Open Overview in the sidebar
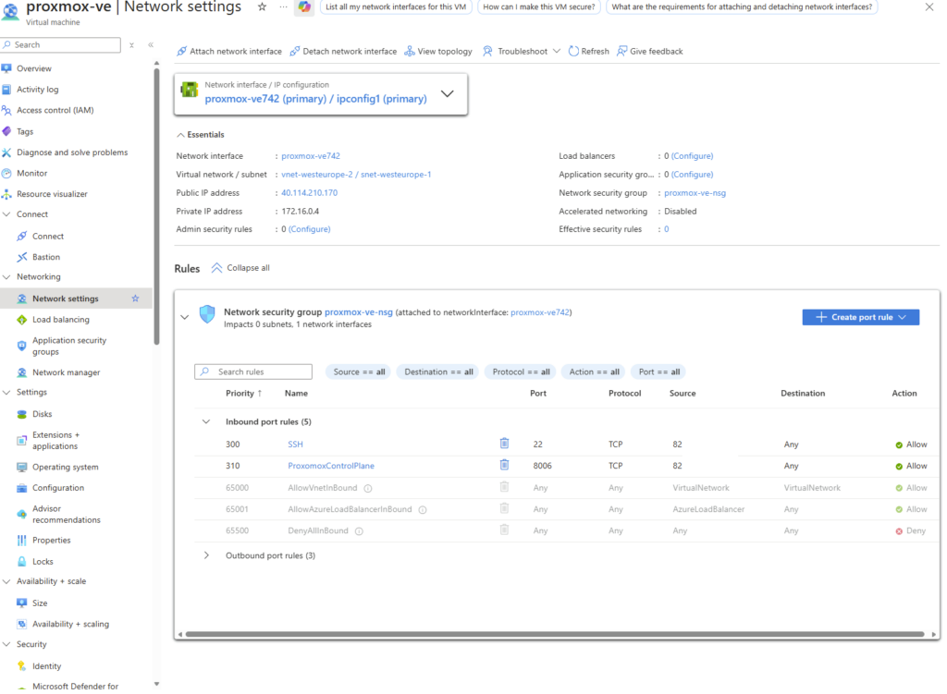 tap(34, 68)
